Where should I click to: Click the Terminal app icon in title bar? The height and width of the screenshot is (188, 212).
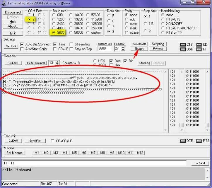[4, 3]
